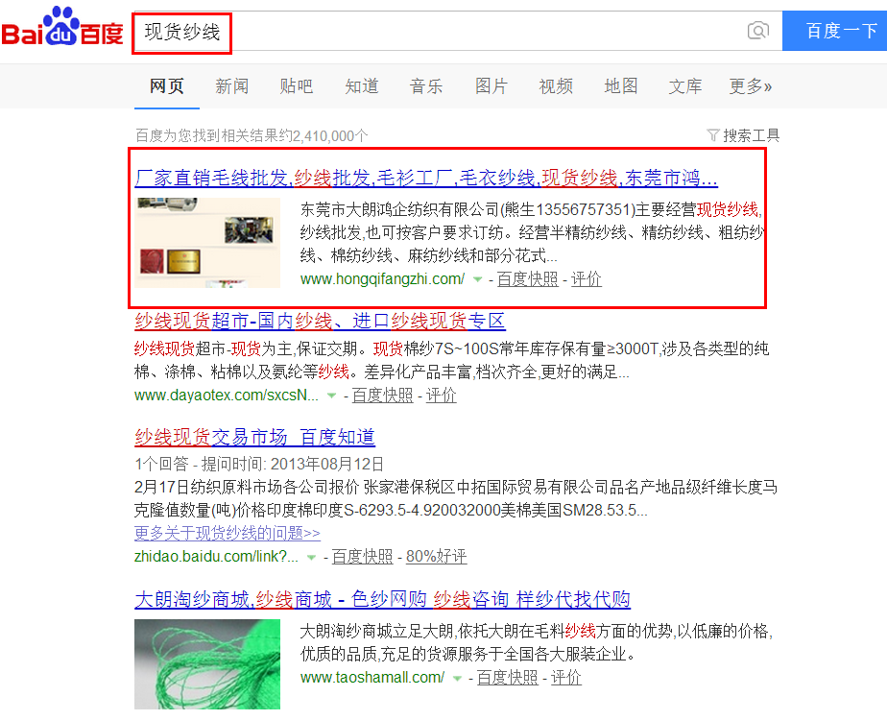
Task: Switch to the 地图 tab
Action: pyautogui.click(x=620, y=86)
